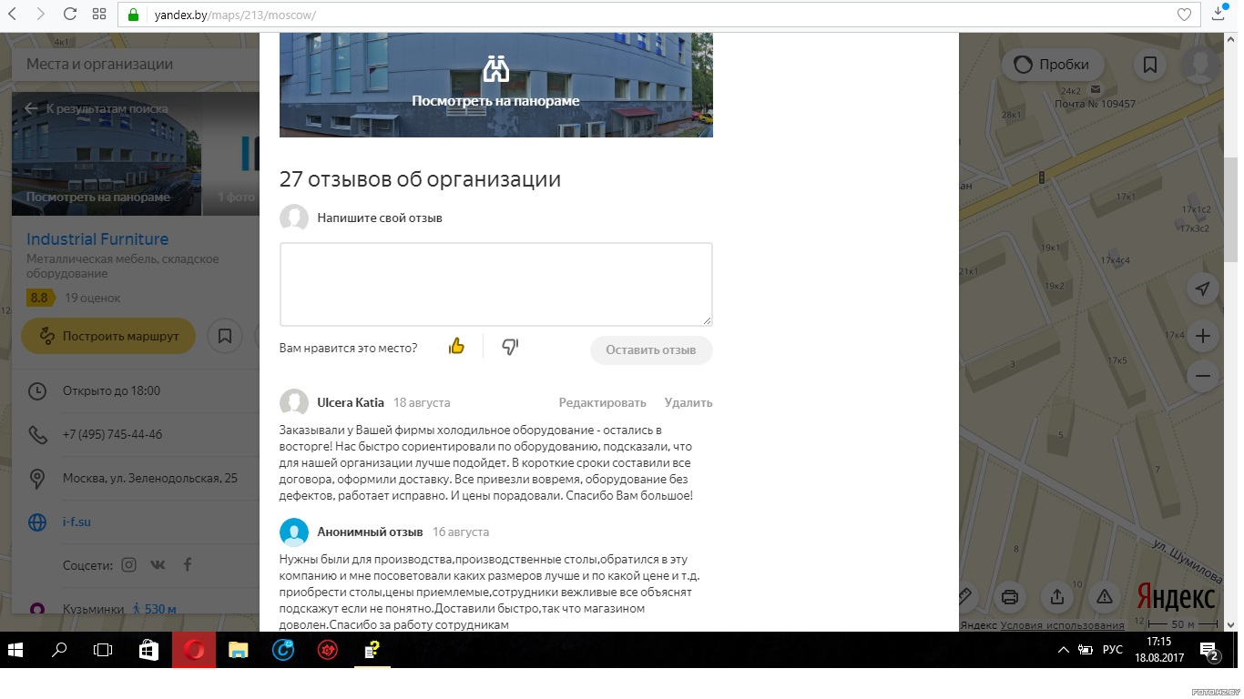Bookmark page with heart icon

pos(1184,15)
